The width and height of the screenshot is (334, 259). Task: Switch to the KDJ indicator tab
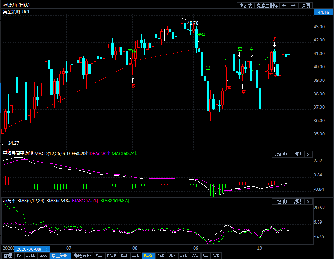(124, 255)
